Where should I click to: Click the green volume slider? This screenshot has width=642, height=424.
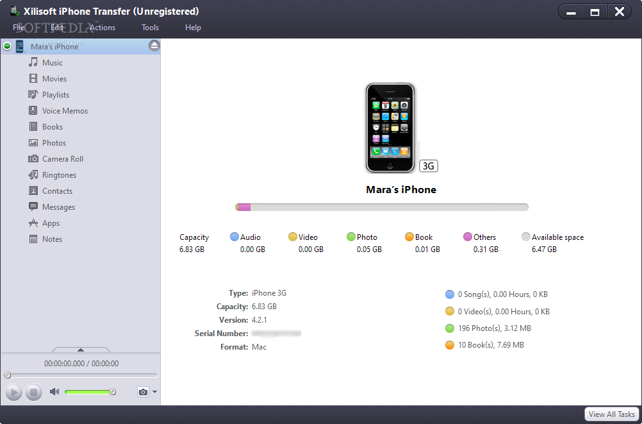[90, 392]
